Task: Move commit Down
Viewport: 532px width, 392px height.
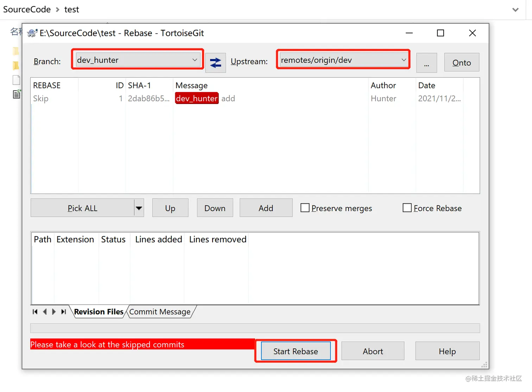Action: [215, 208]
